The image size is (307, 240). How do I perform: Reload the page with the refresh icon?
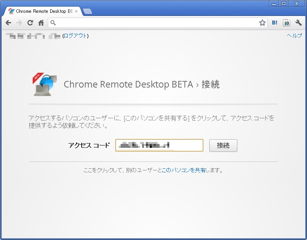[x=30, y=23]
